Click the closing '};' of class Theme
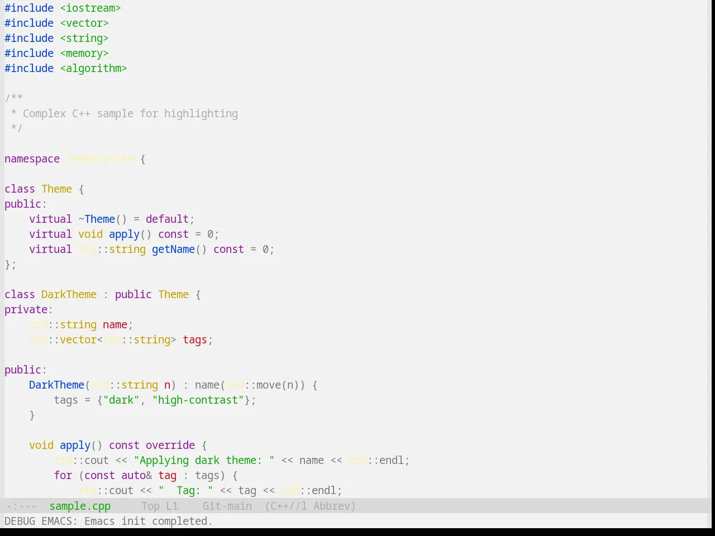This screenshot has width=715, height=536. pyautogui.click(x=11, y=264)
